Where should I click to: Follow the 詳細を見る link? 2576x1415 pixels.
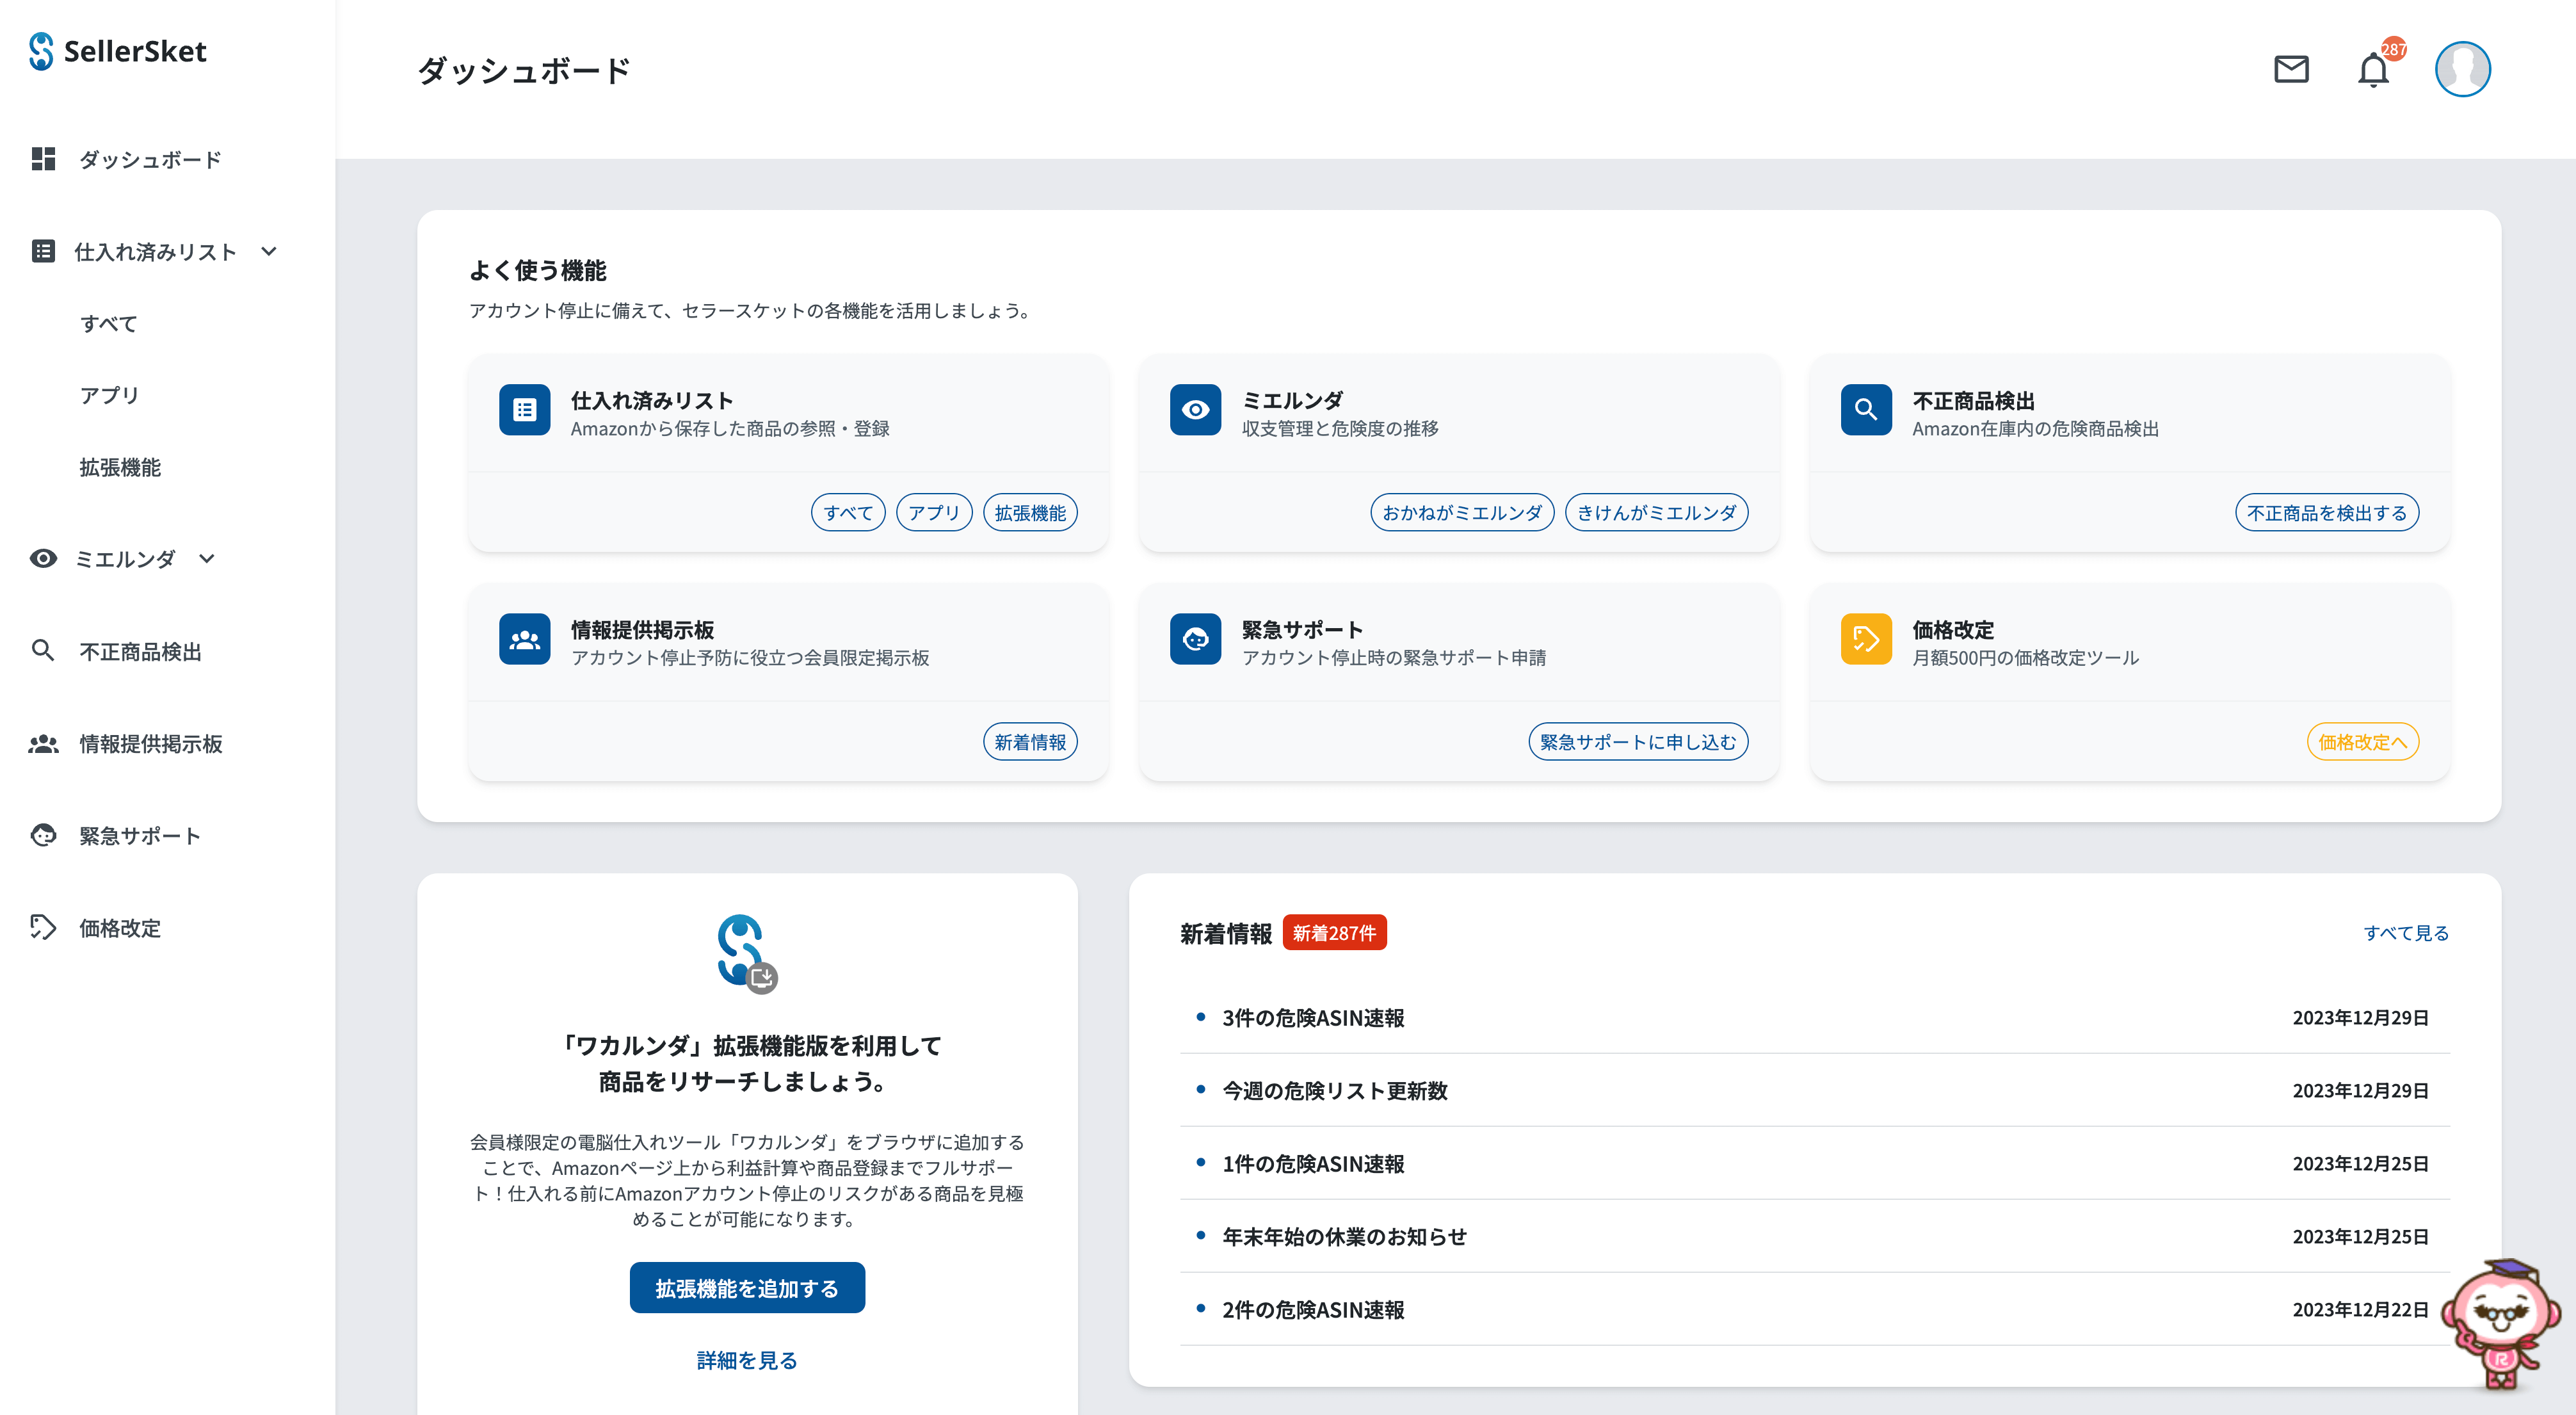point(747,1360)
